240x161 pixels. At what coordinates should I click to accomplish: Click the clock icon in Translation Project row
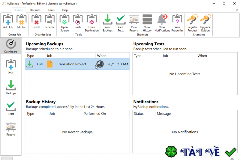[x=100, y=64]
